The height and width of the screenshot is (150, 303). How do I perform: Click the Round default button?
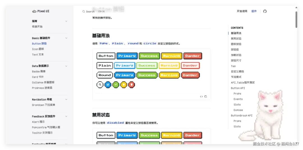pos(105,75)
